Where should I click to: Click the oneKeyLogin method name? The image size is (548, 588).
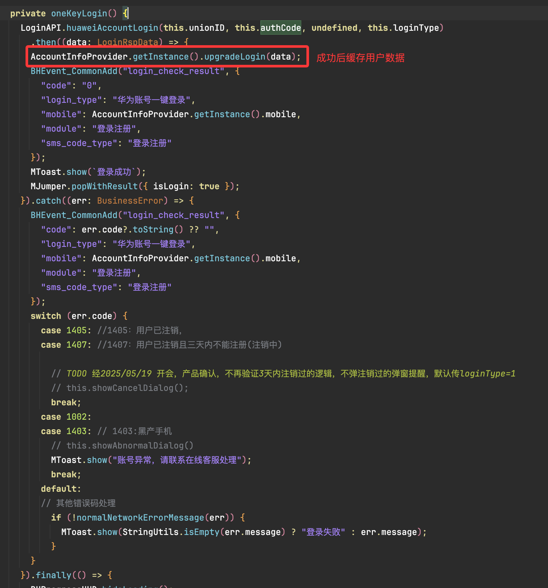[x=79, y=13]
